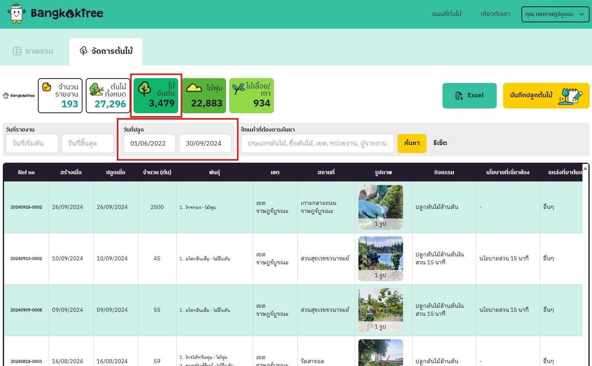The height and width of the screenshot is (366, 592).
Task: Click the report date วันที่เริ่มต้น field
Action: click(32, 144)
